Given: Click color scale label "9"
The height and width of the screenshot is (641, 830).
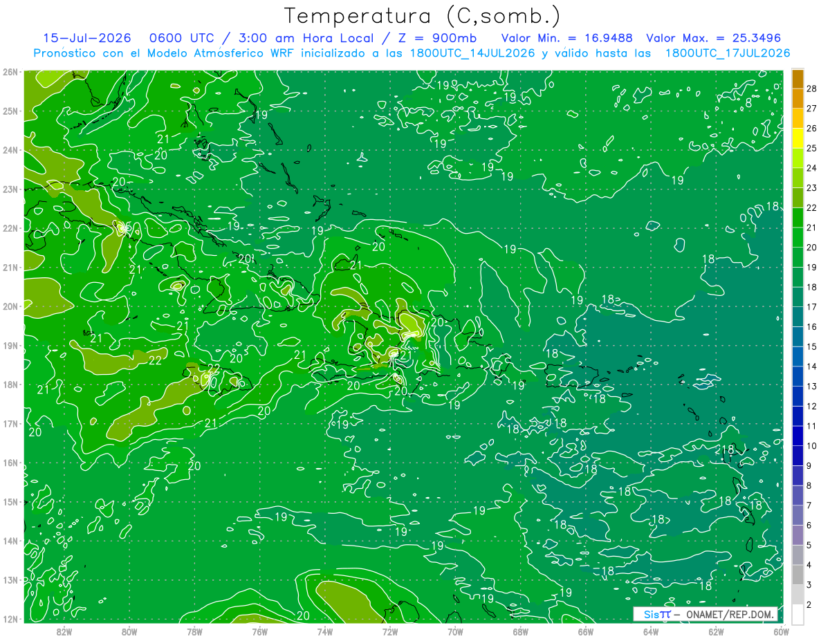Looking at the screenshot, I should pos(809,465).
